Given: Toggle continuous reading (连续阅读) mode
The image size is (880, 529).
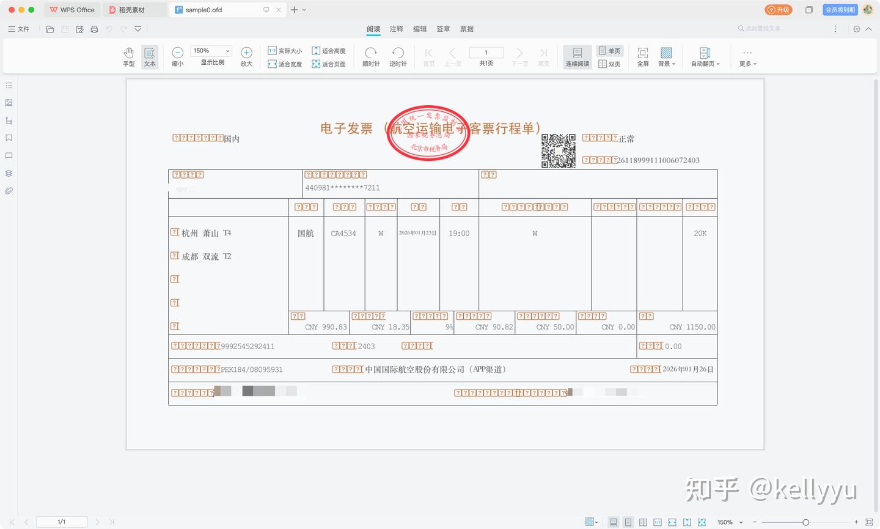Looking at the screenshot, I should (577, 57).
